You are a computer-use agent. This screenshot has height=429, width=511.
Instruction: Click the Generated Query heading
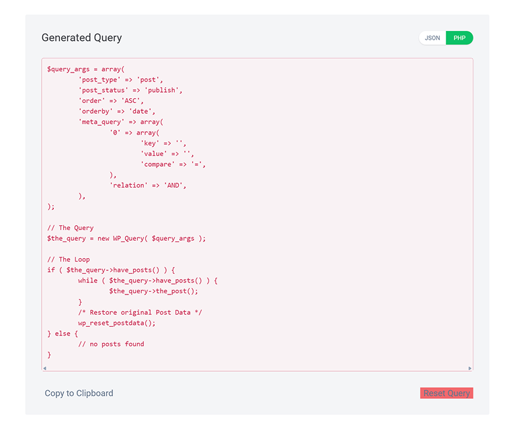pyautogui.click(x=81, y=38)
